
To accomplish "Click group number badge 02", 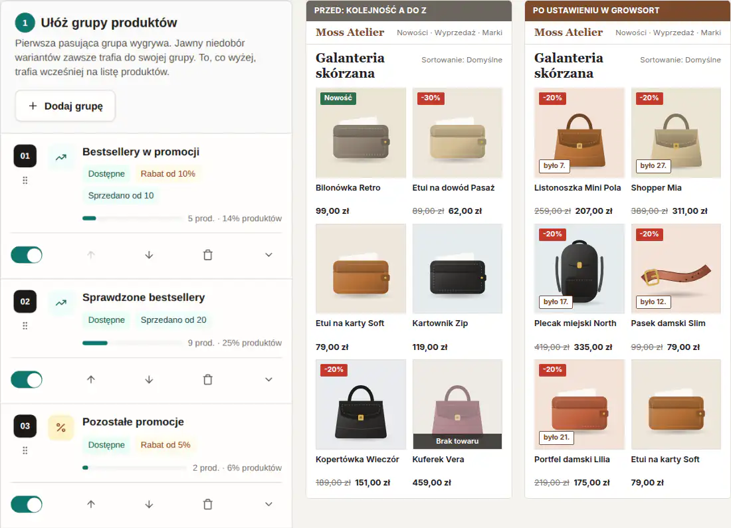I will point(25,302).
